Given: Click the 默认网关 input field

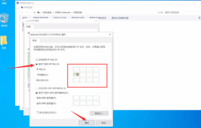Looking at the screenshot, I should [x=86, y=80].
